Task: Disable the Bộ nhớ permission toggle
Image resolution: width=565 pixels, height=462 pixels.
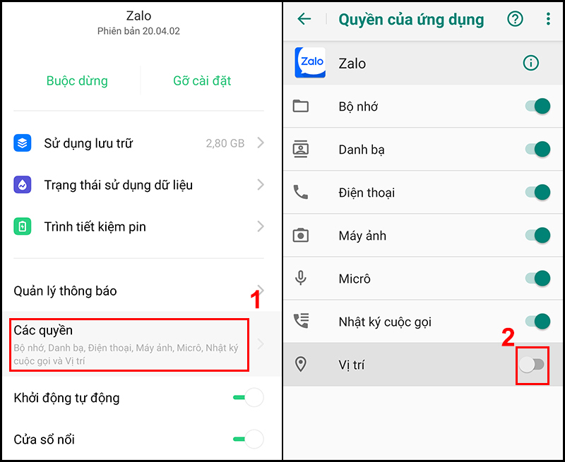Action: tap(537, 106)
